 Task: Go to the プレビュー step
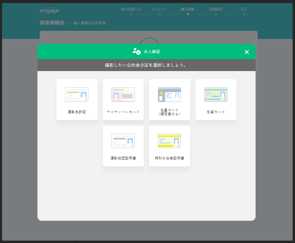(x=159, y=9)
